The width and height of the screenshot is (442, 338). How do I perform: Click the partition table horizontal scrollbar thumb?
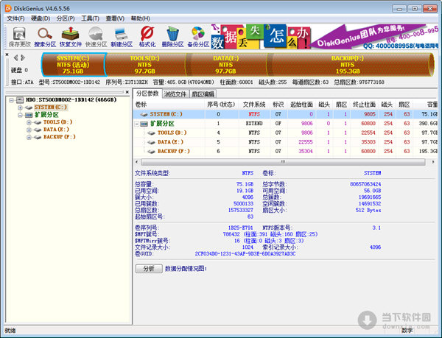pyautogui.click(x=283, y=162)
